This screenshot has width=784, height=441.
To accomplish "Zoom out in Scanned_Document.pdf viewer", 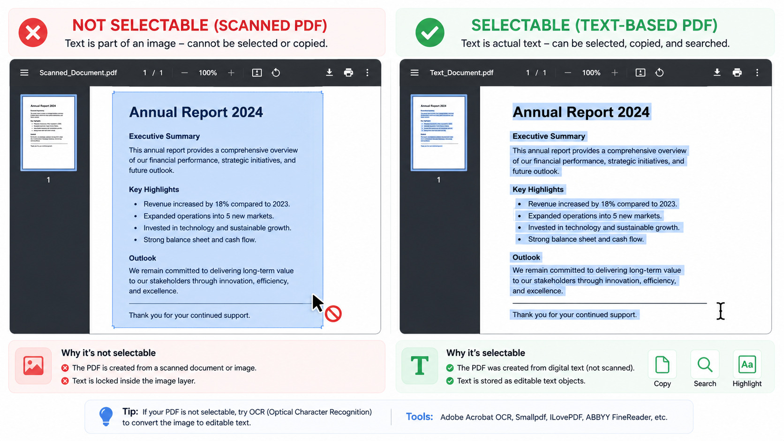I will (184, 73).
